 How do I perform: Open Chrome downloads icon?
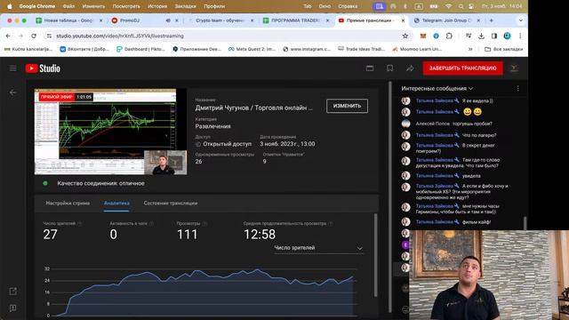coord(481,36)
